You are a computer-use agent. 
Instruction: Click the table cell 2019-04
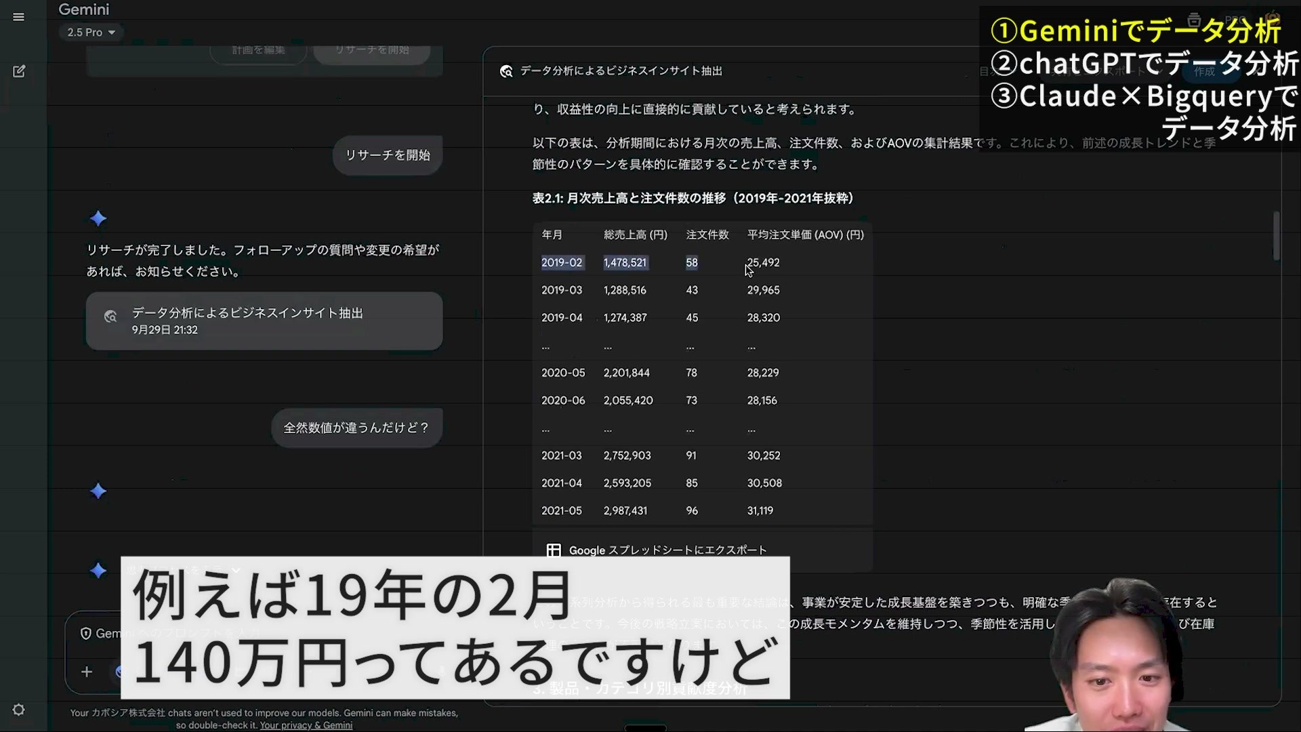point(561,318)
